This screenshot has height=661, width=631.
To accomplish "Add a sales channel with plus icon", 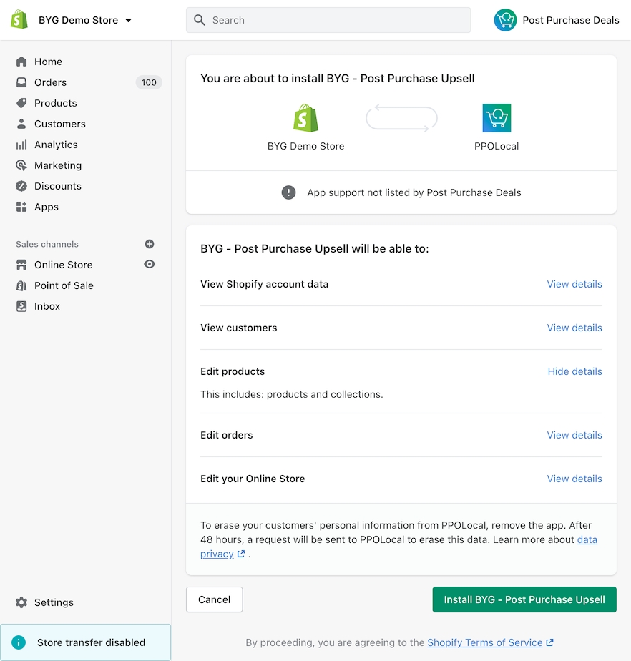I will pyautogui.click(x=150, y=244).
